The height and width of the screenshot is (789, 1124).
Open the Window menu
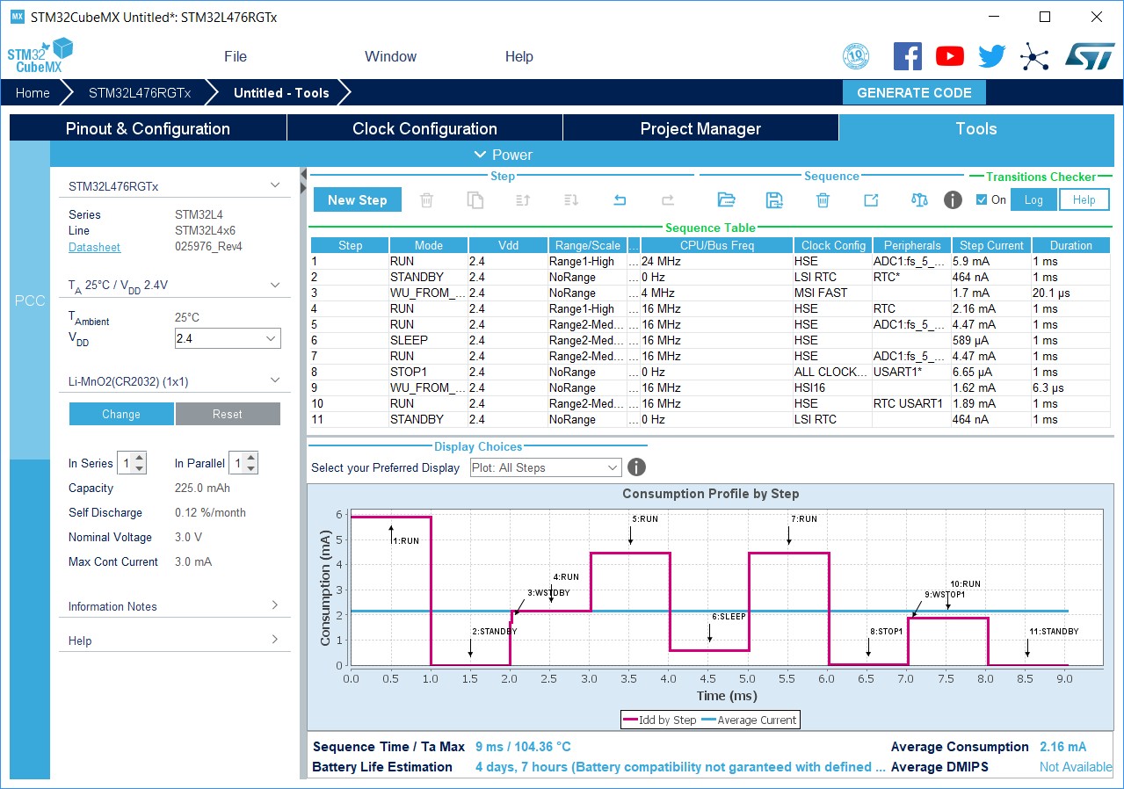tap(390, 56)
